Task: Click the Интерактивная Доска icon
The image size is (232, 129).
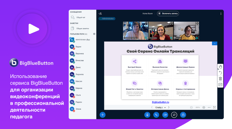Action: (160, 83)
